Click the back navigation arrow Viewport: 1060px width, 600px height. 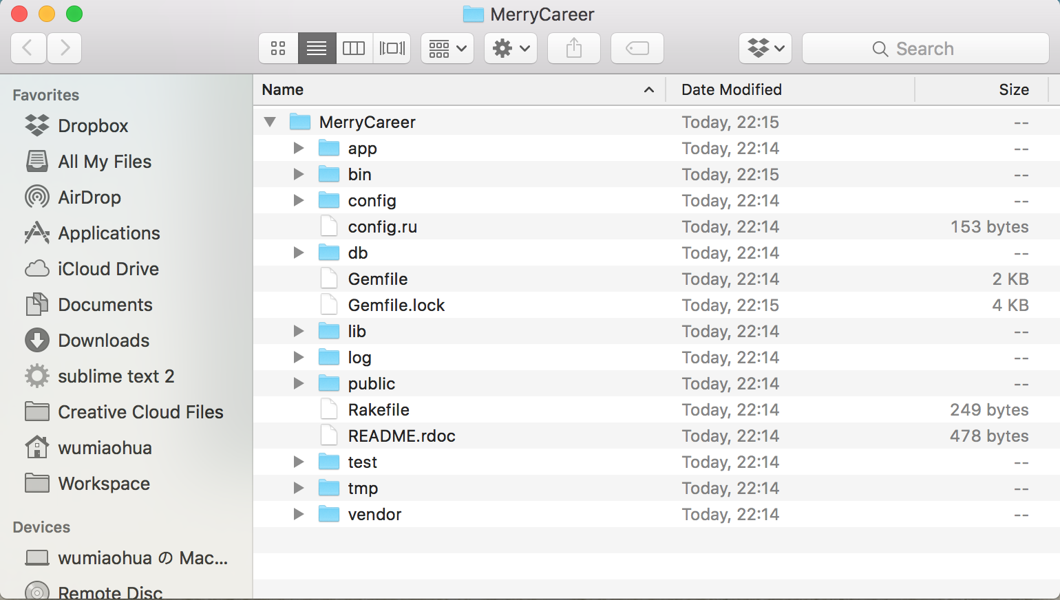click(28, 48)
